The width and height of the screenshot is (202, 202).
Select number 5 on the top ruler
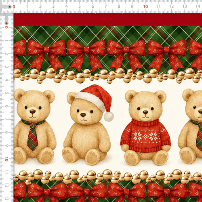80,6
